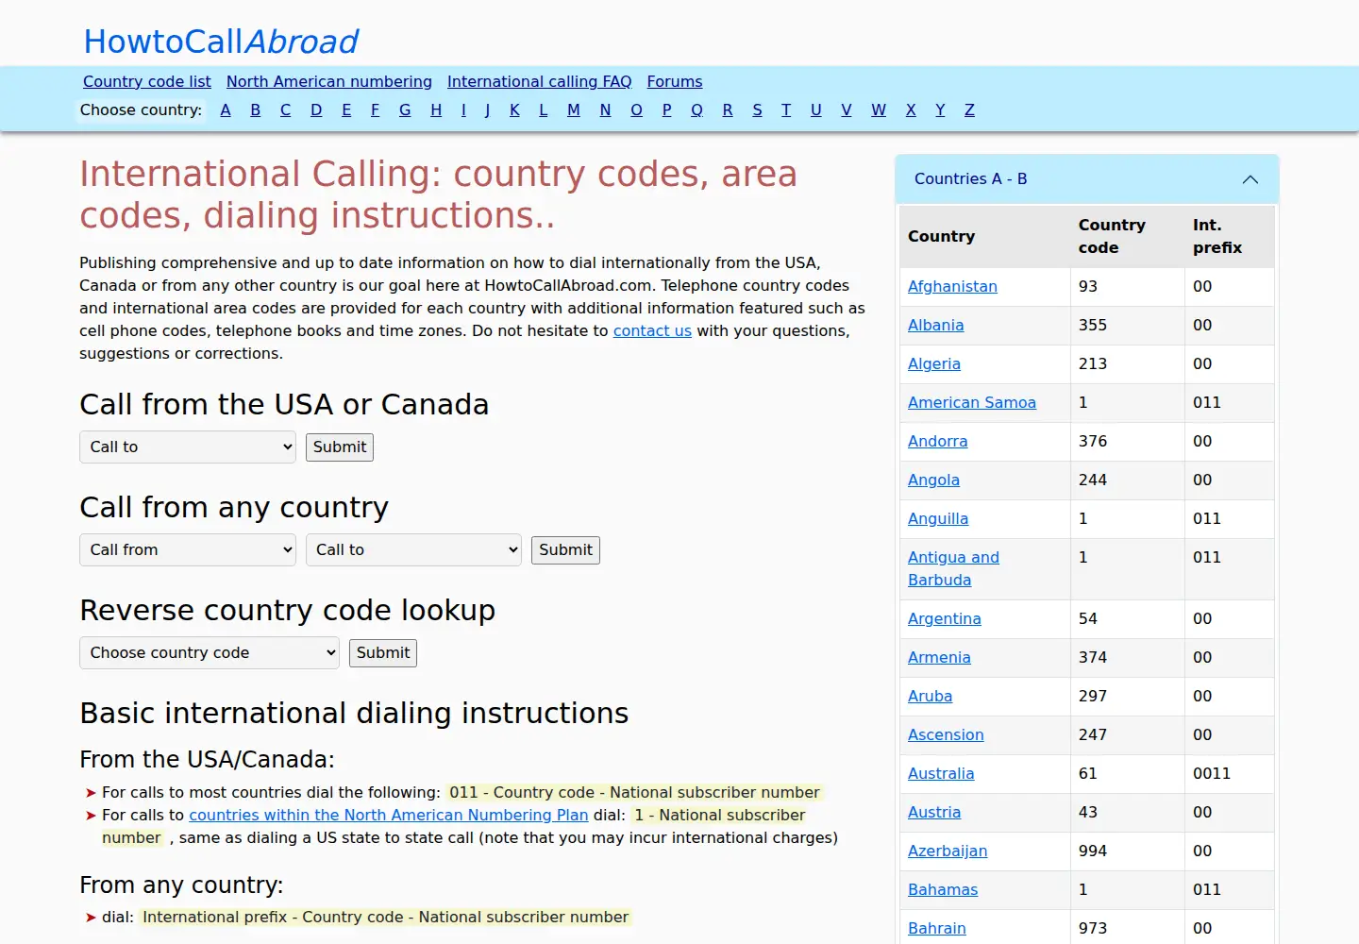Open the Australia country link
Viewport: 1359px width, 944px height.
[x=941, y=774]
